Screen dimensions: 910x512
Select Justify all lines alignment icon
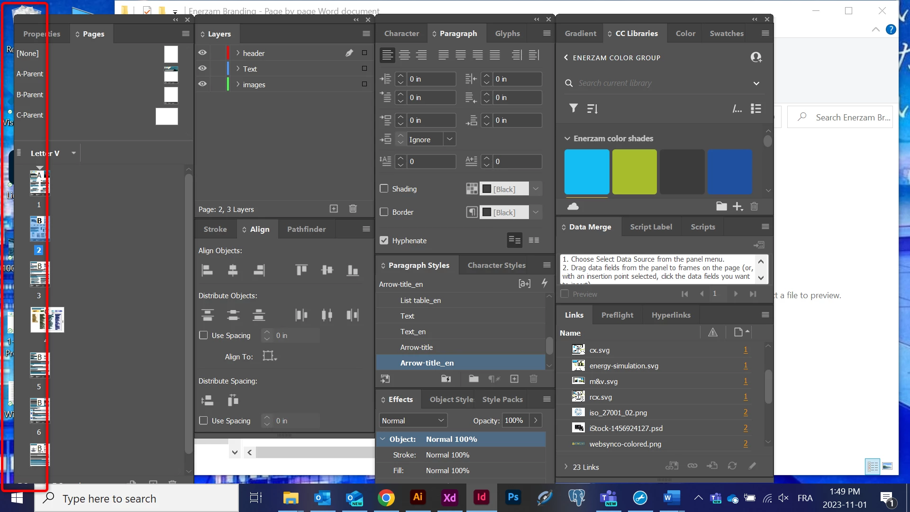click(495, 55)
